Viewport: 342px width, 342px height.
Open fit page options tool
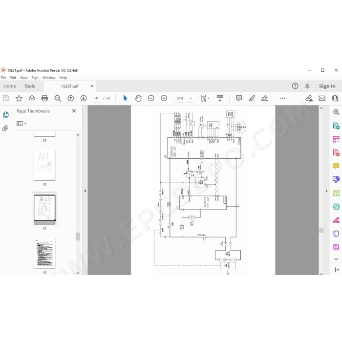(205, 98)
